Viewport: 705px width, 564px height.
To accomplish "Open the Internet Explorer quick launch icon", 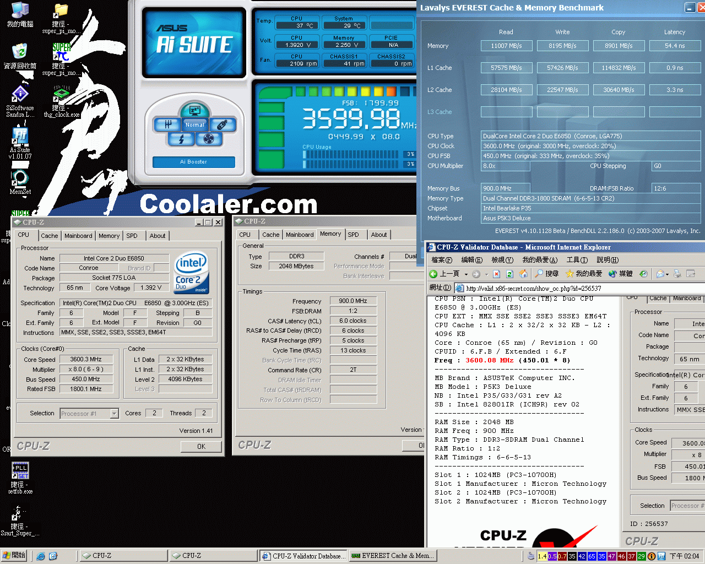I will [x=41, y=556].
